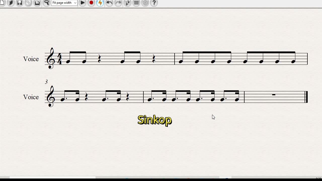The width and height of the screenshot is (322, 181).
Task: Start playback with the Play button
Action: (83, 3)
